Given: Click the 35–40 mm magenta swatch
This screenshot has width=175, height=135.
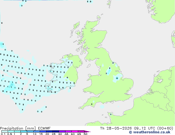Looking at the screenshot, I should (x=68, y=131).
